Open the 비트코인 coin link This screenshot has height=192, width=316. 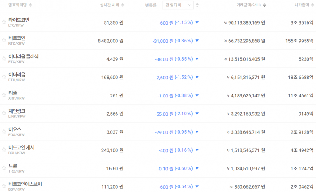point(17,38)
